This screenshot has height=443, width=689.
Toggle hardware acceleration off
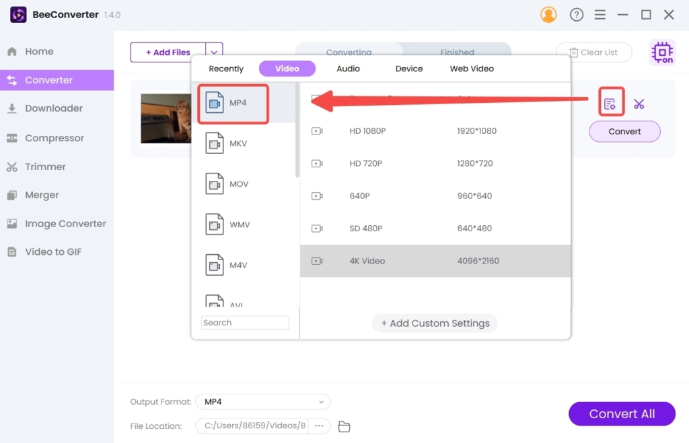tap(661, 52)
